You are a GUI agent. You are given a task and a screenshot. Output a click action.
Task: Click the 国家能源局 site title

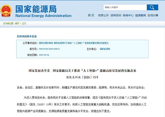[36, 9]
